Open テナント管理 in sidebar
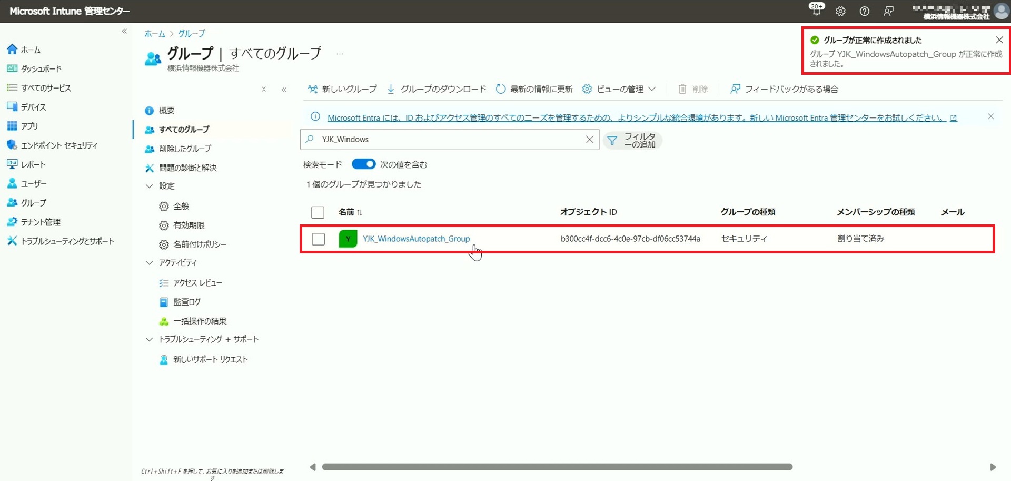The width and height of the screenshot is (1011, 481). [33, 222]
